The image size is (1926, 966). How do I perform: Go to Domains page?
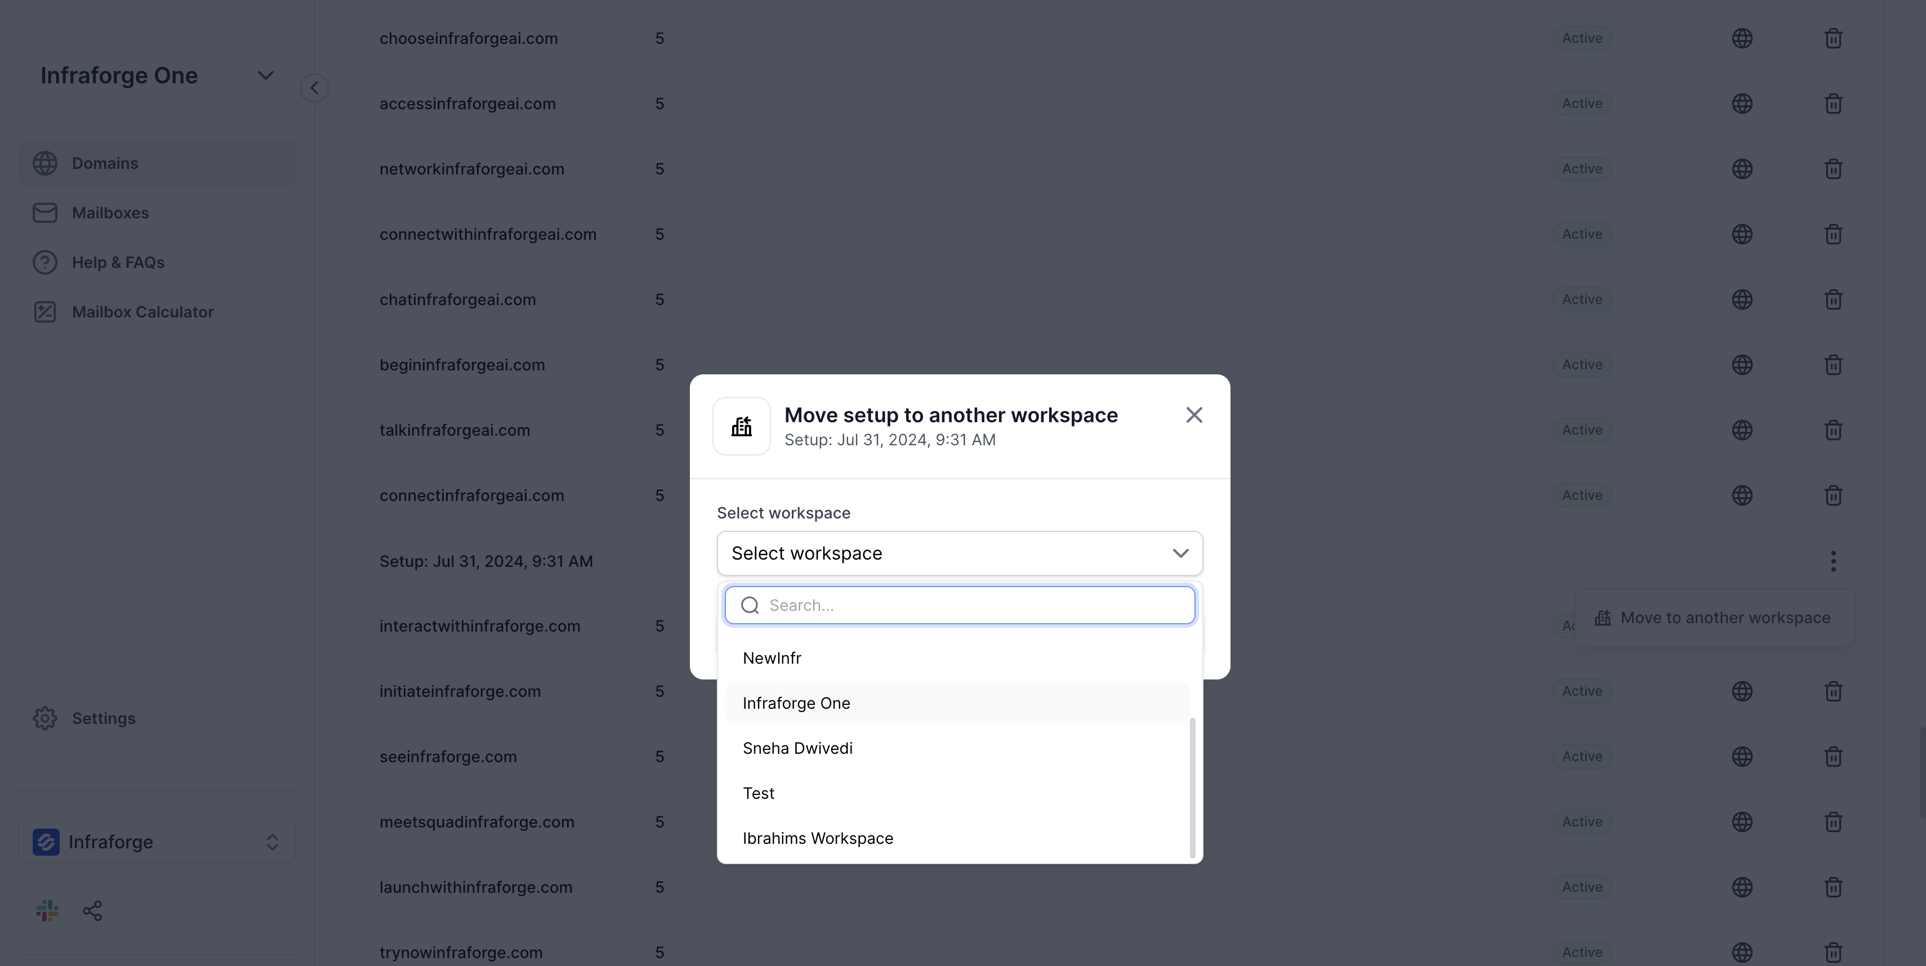click(x=157, y=163)
